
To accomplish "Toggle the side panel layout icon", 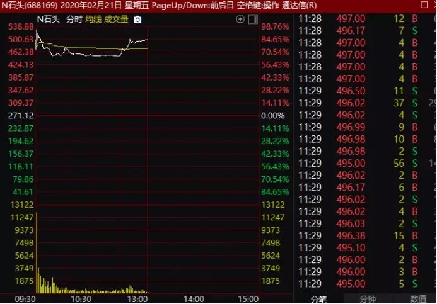I will click(x=253, y=20).
